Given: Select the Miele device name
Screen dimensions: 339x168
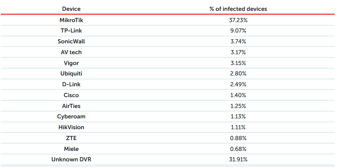Looking at the screenshot, I should (71, 149).
